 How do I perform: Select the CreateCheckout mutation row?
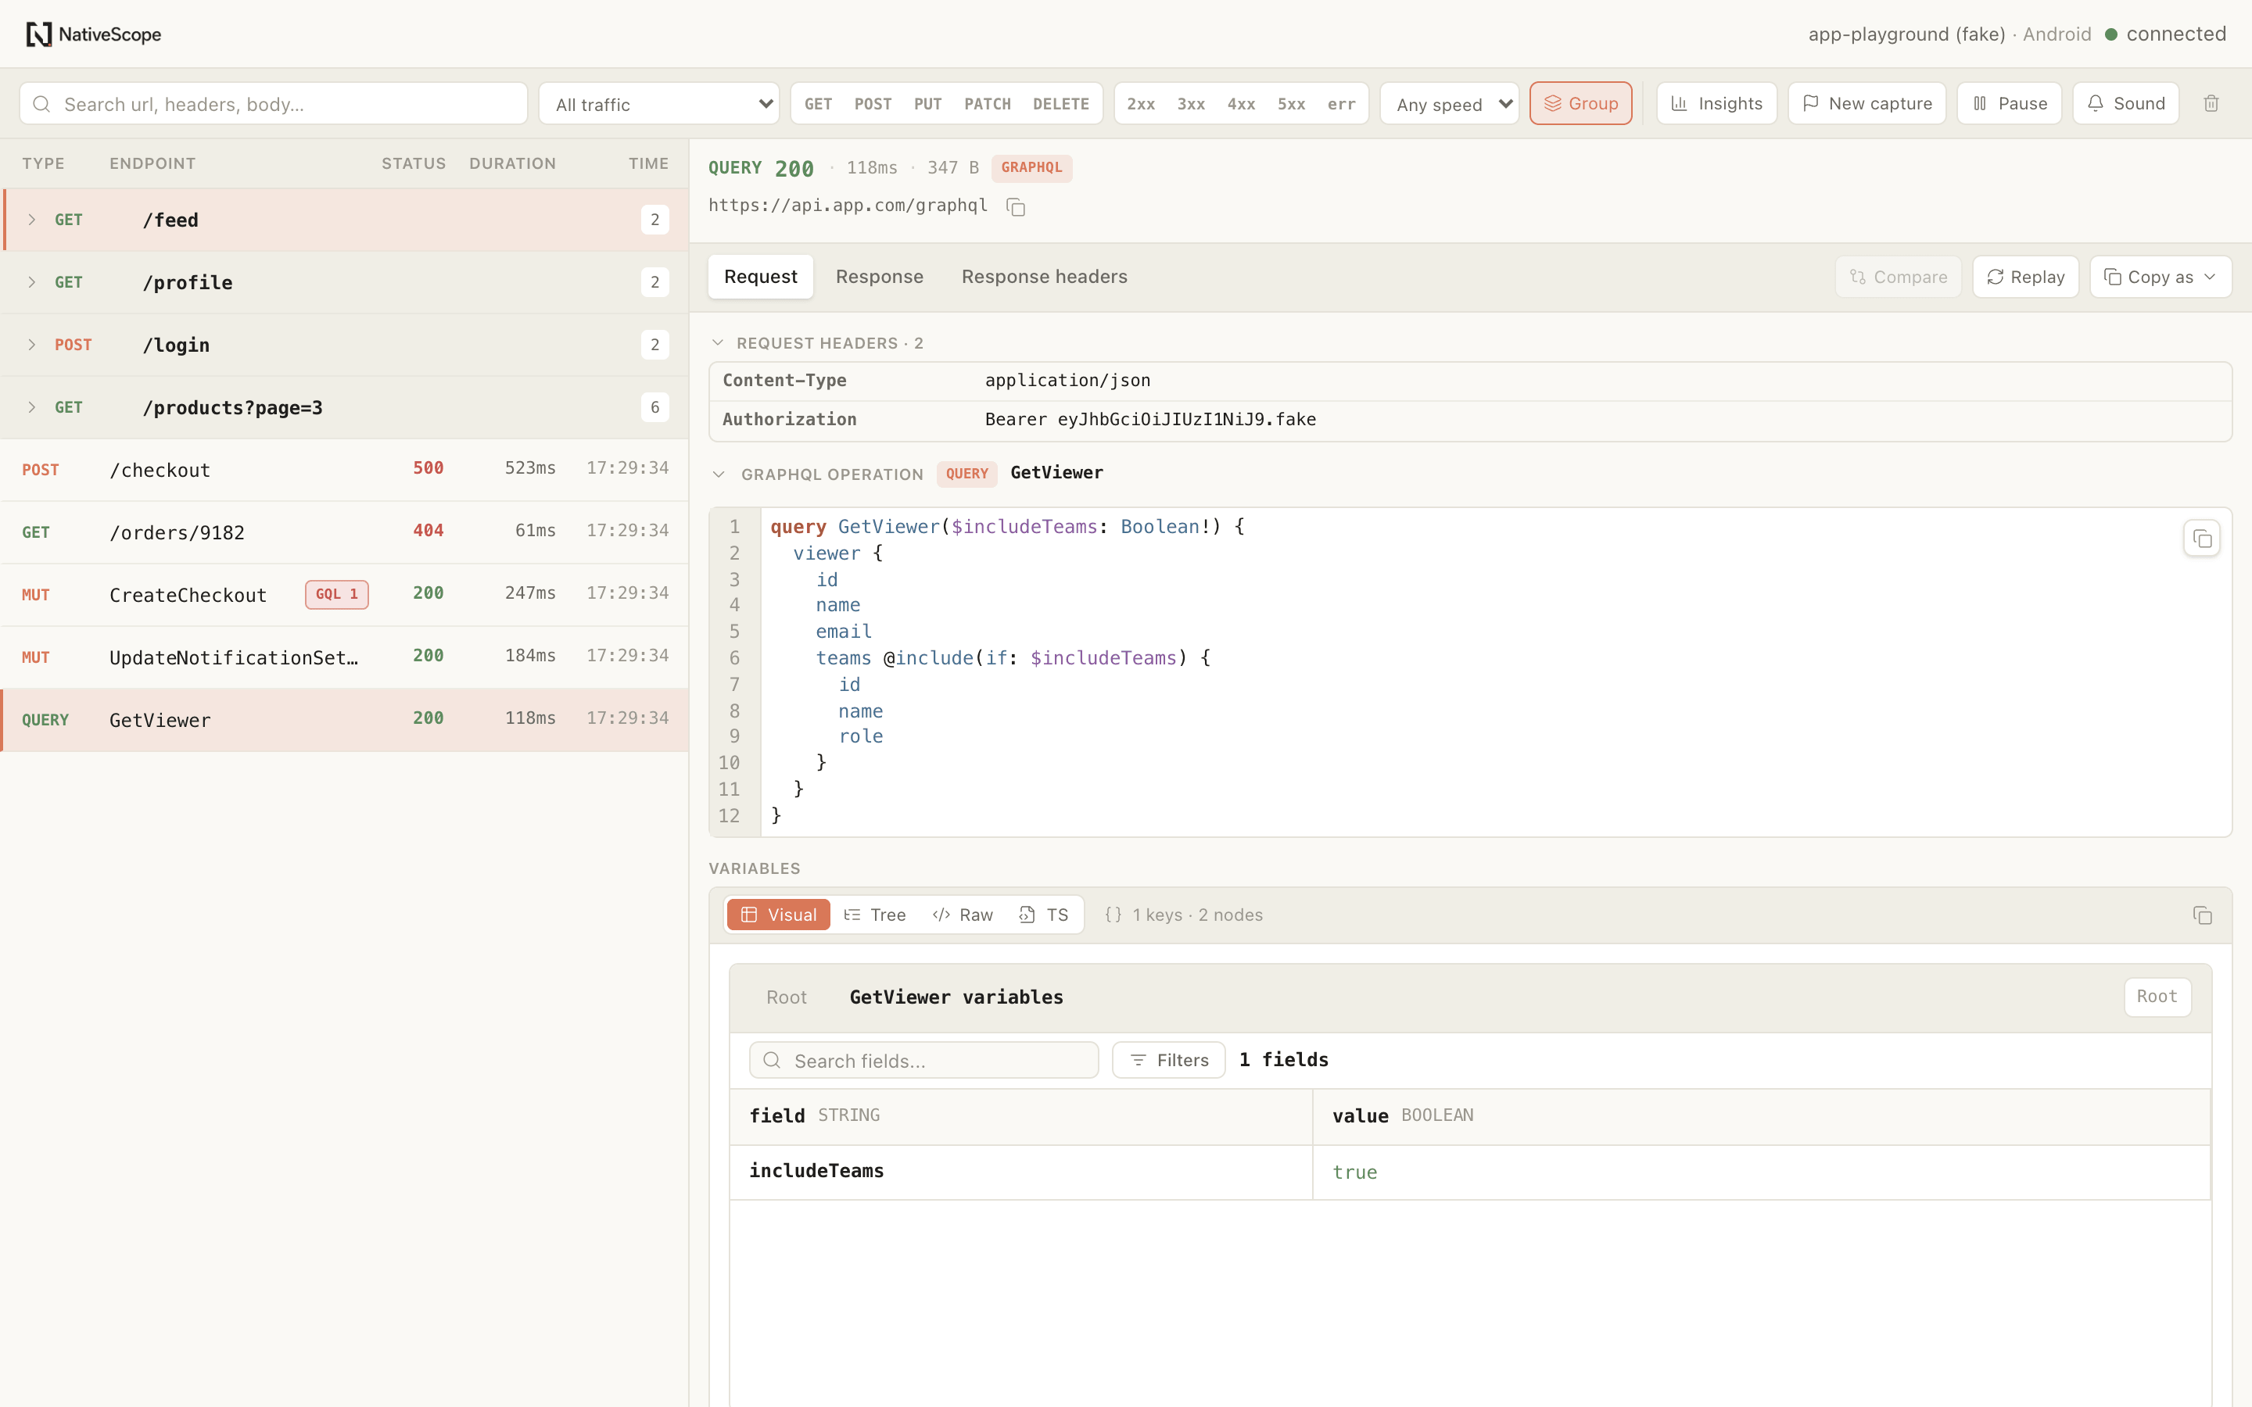[344, 594]
